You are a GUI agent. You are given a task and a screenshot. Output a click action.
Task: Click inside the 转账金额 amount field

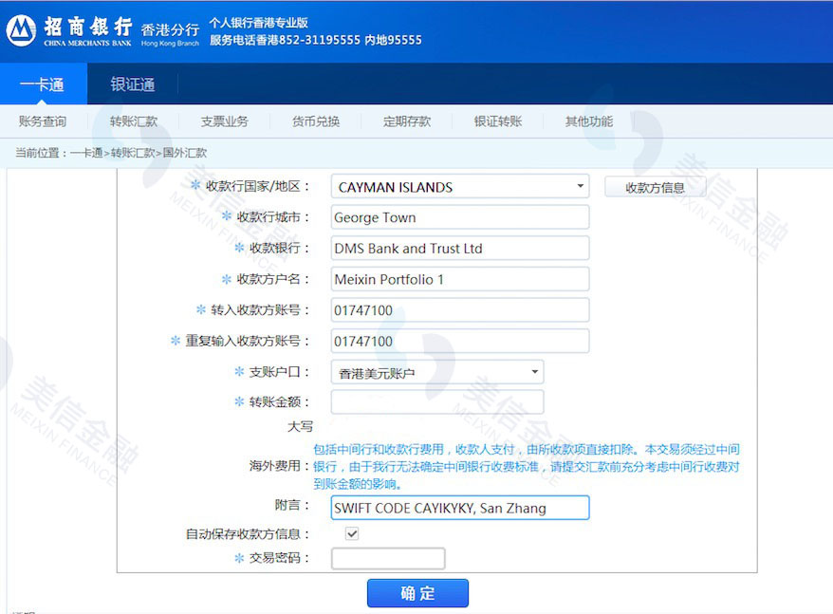point(436,401)
